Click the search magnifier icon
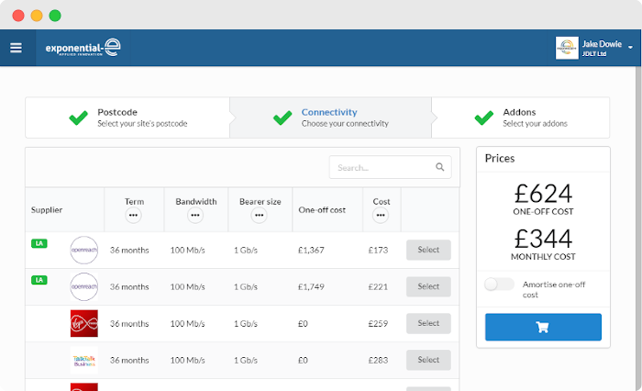This screenshot has width=642, height=391. 439,167
